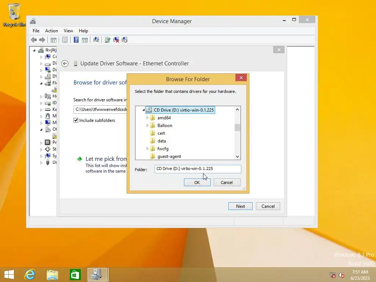376x282 pixels.
Task: Expand the amd64 folder
Action: tap(147, 118)
